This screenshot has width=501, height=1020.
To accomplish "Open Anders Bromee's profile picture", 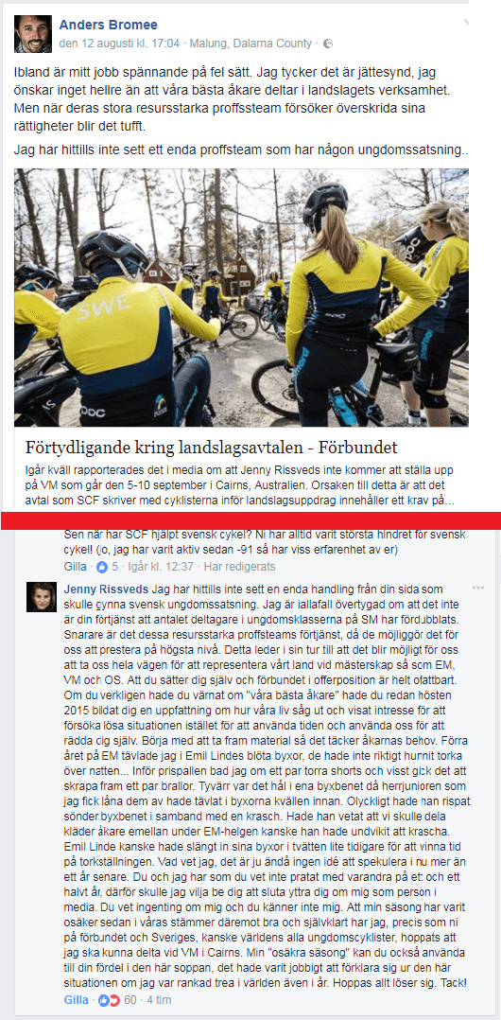I will pyautogui.click(x=33, y=34).
